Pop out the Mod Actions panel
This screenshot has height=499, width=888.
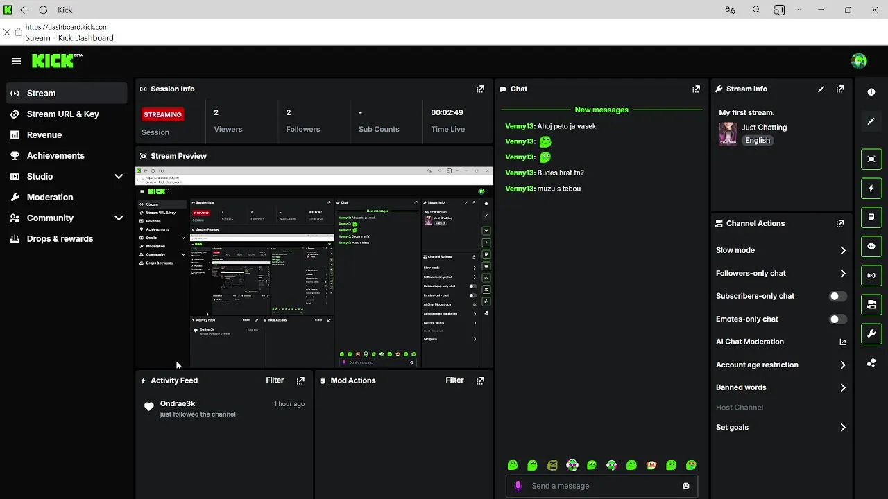480,380
